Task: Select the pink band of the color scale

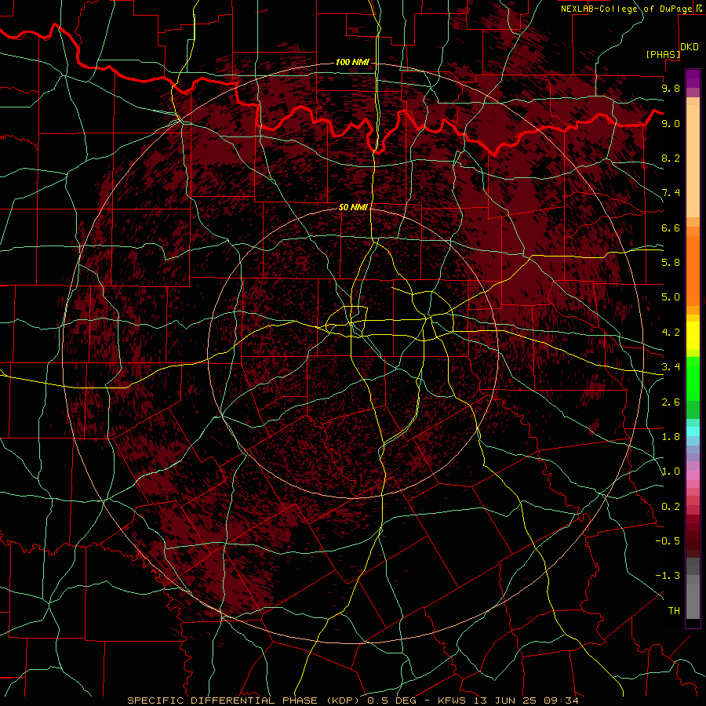Action: [693, 475]
